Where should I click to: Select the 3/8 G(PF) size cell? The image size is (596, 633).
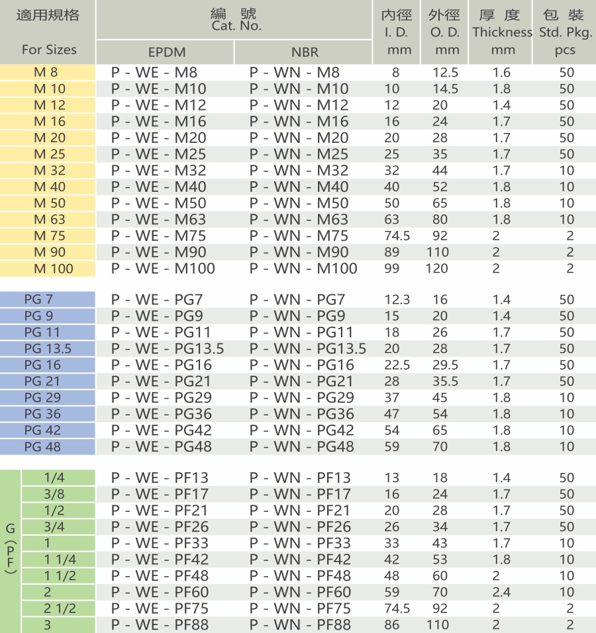(x=58, y=494)
